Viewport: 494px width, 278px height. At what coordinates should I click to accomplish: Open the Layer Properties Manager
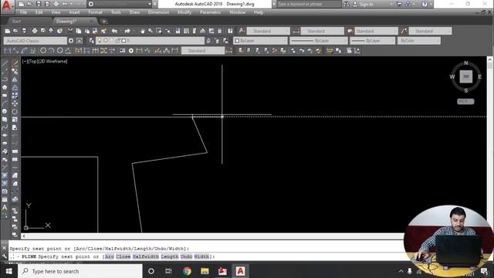click(91, 41)
